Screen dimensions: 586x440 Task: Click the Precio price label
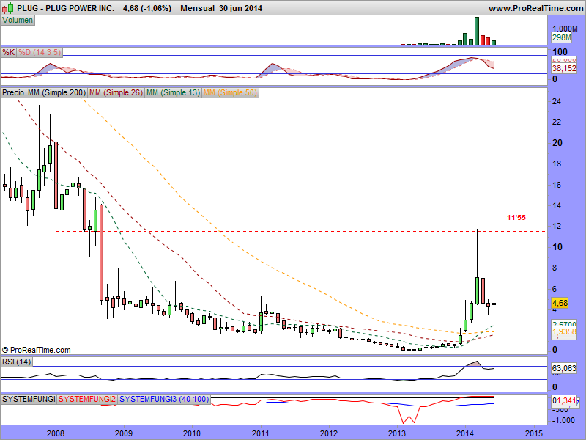(13, 92)
